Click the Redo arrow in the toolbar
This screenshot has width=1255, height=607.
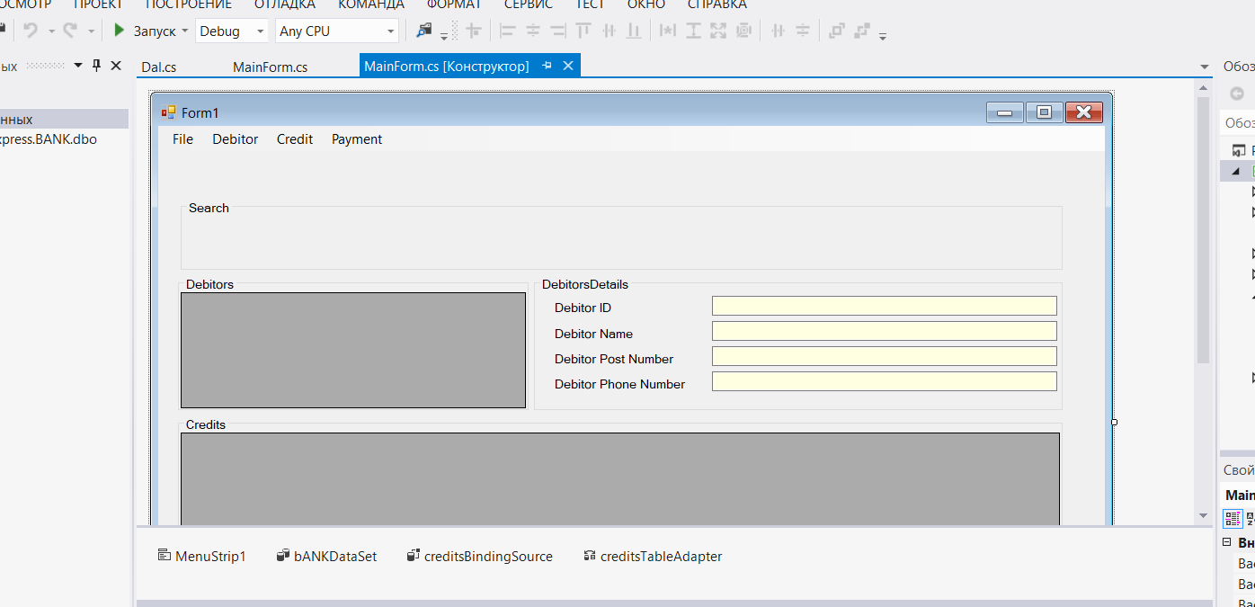[69, 31]
